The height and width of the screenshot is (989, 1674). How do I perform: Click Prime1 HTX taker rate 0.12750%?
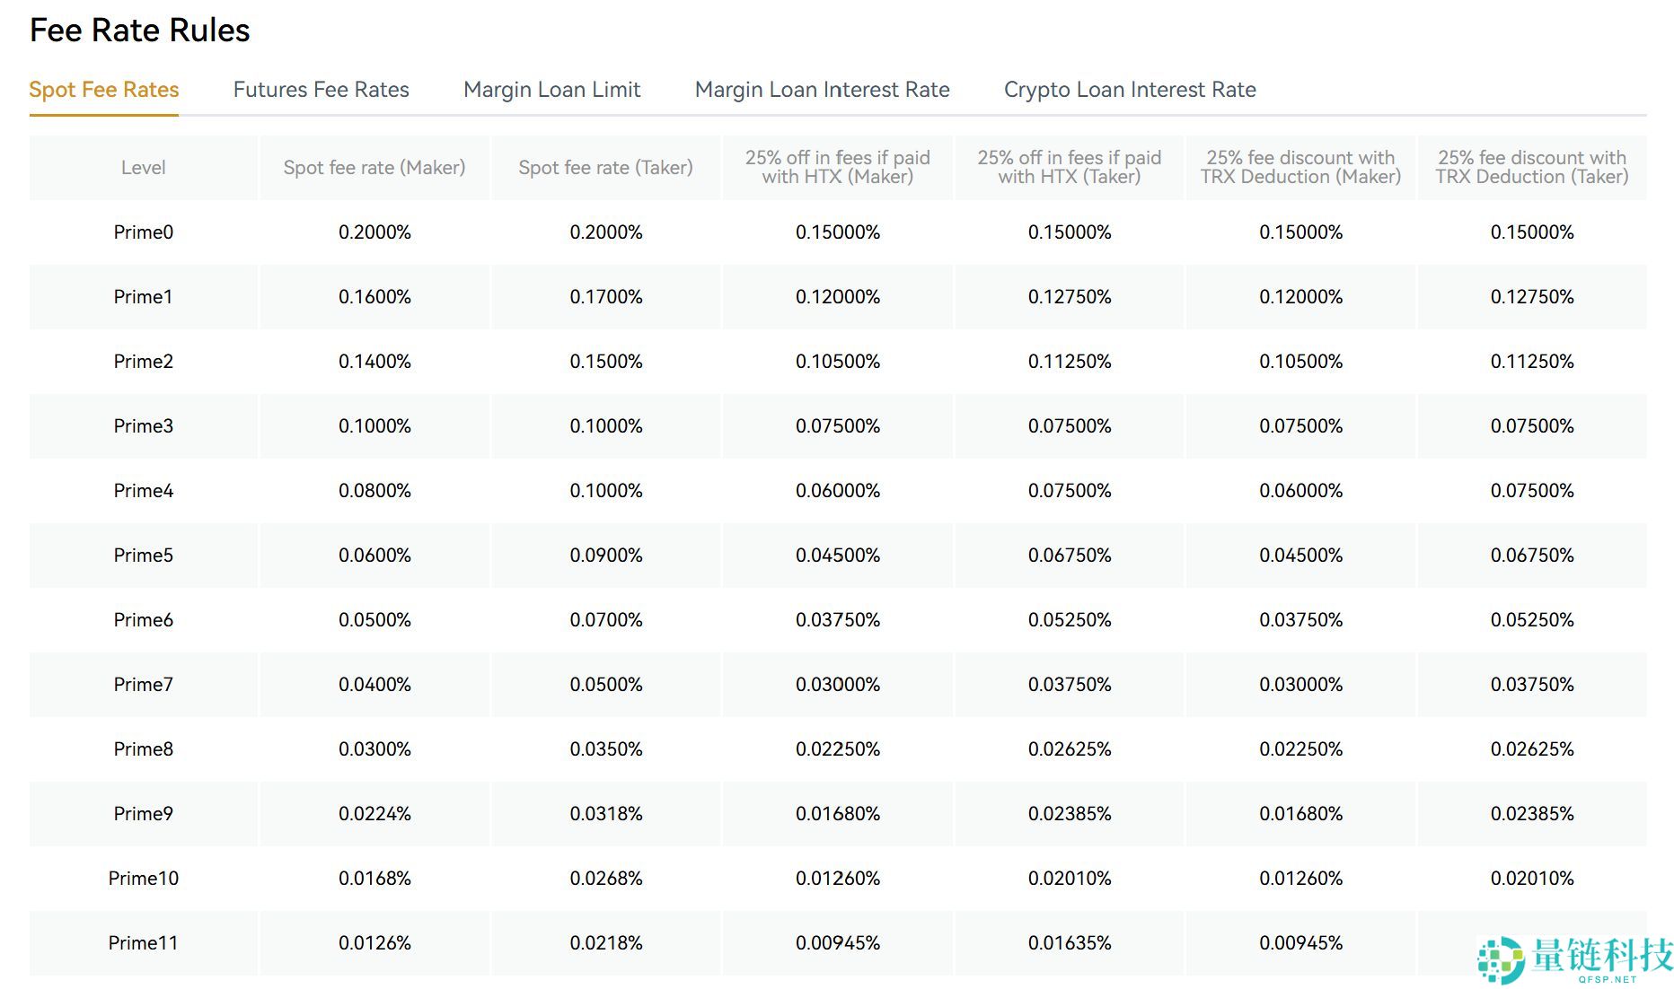tap(1070, 297)
